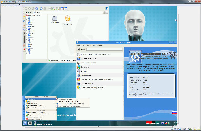Open the VirtualBox Устройства menu
This screenshot has height=131, width=201.
coord(13,5)
